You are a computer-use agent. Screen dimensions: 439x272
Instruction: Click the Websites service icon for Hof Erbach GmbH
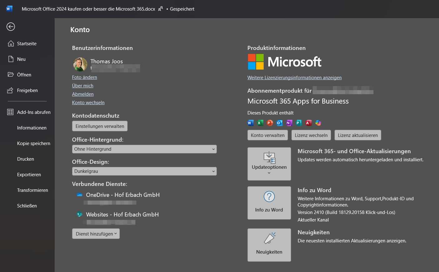point(80,214)
